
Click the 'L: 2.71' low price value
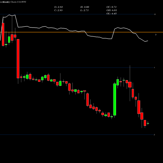(84, 10)
